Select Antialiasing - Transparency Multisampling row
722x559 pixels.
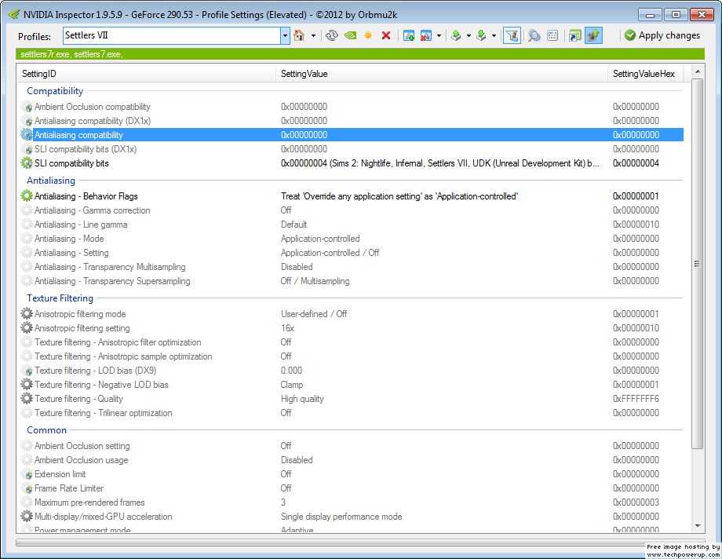coord(351,267)
